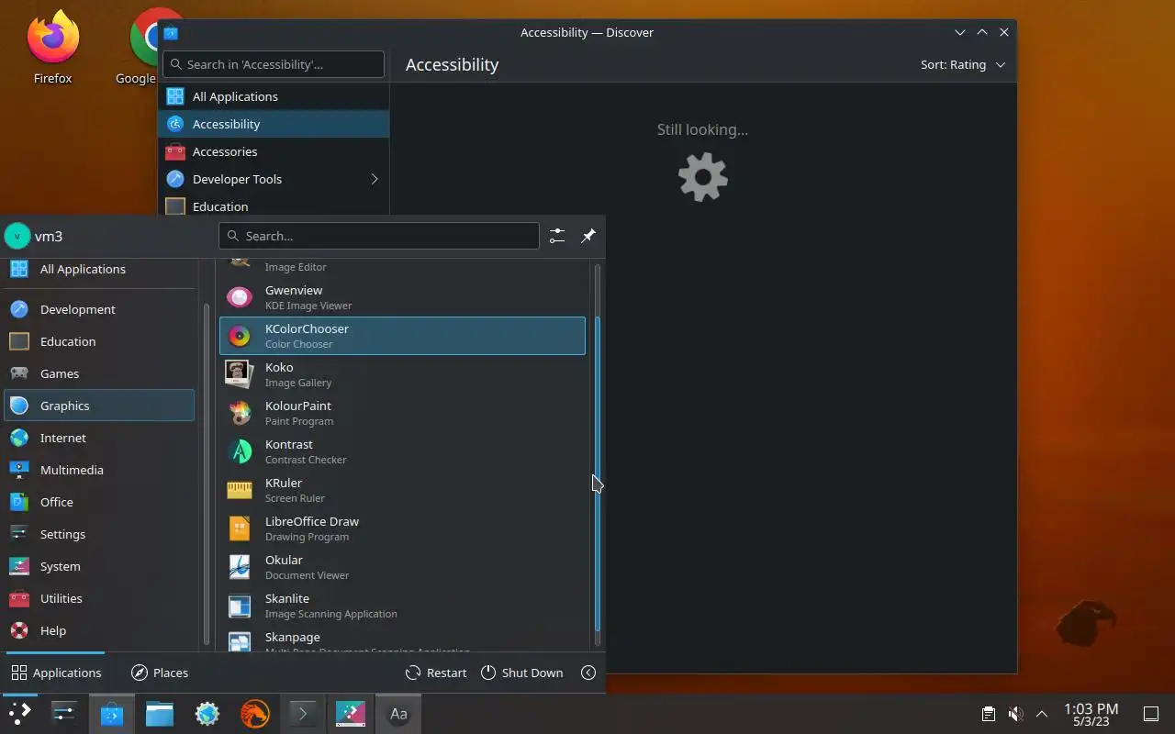Image resolution: width=1175 pixels, height=734 pixels.
Task: Open the clipboard tray icon
Action: click(x=989, y=714)
